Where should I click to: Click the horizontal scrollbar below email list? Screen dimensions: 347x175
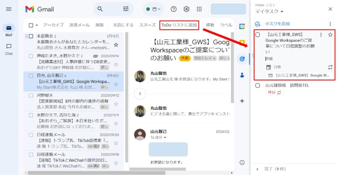click(x=96, y=173)
